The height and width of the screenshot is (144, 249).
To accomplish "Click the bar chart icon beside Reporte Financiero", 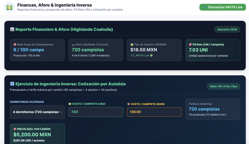I will click(x=12, y=29).
